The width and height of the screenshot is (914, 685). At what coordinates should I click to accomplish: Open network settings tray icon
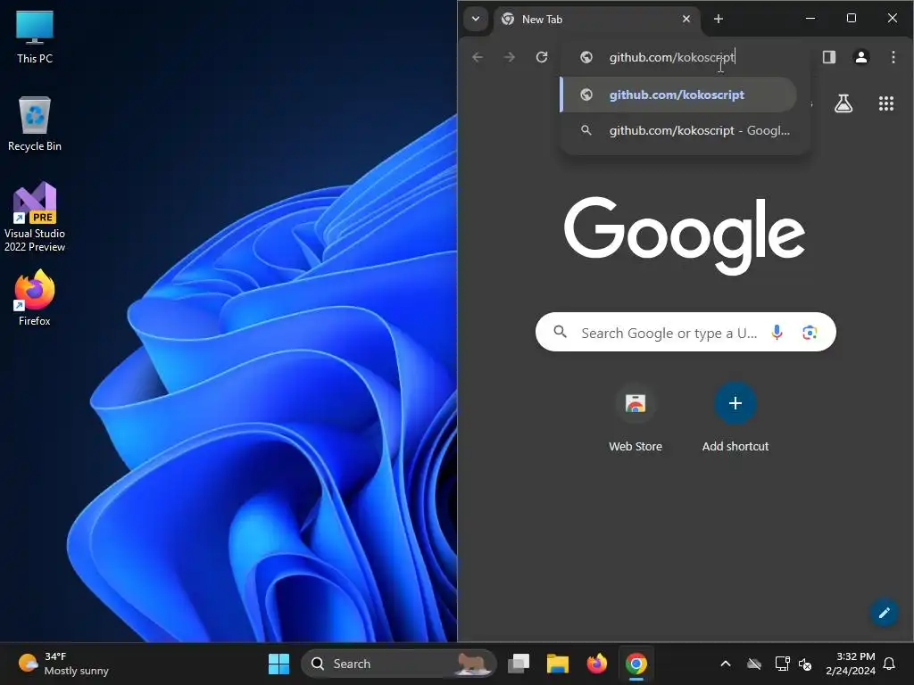pos(782,664)
